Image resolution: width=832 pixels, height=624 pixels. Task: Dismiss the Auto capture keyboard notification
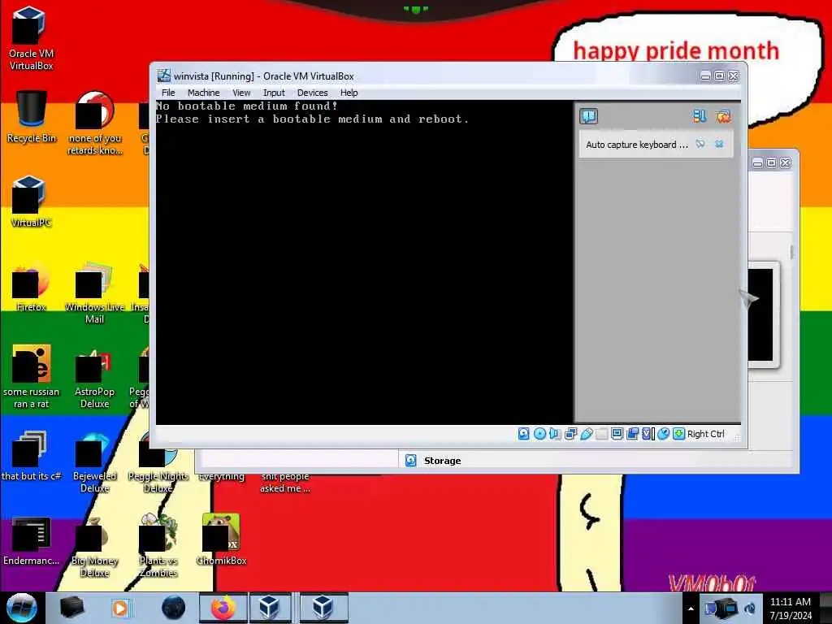coord(719,144)
